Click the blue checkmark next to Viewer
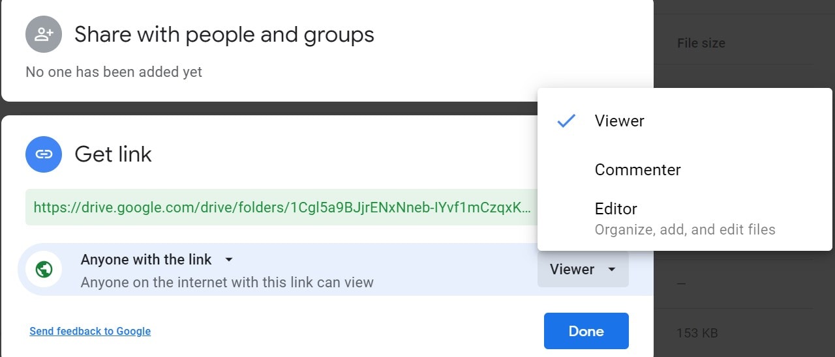Viewport: 835px width, 357px height. pyautogui.click(x=566, y=121)
